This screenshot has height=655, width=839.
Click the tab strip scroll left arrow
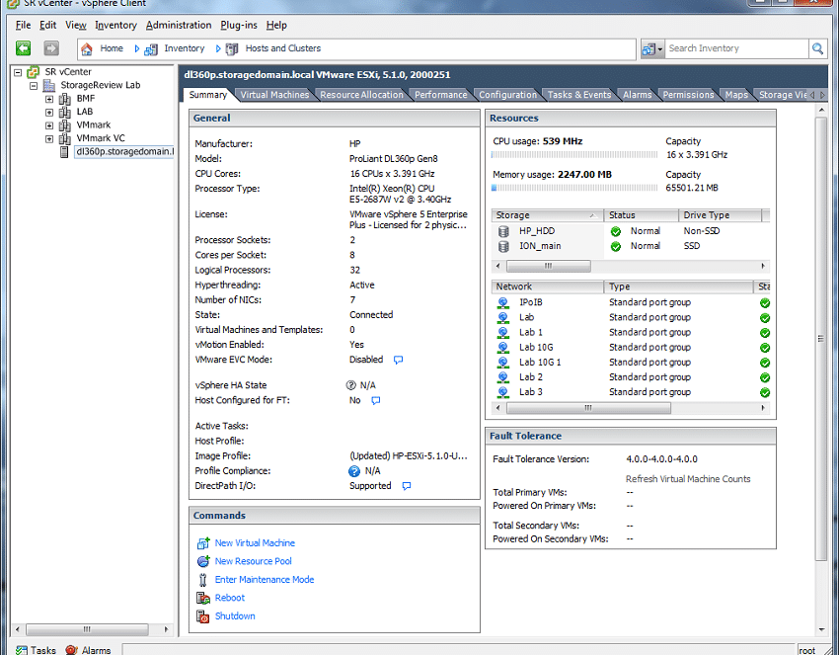click(x=812, y=95)
